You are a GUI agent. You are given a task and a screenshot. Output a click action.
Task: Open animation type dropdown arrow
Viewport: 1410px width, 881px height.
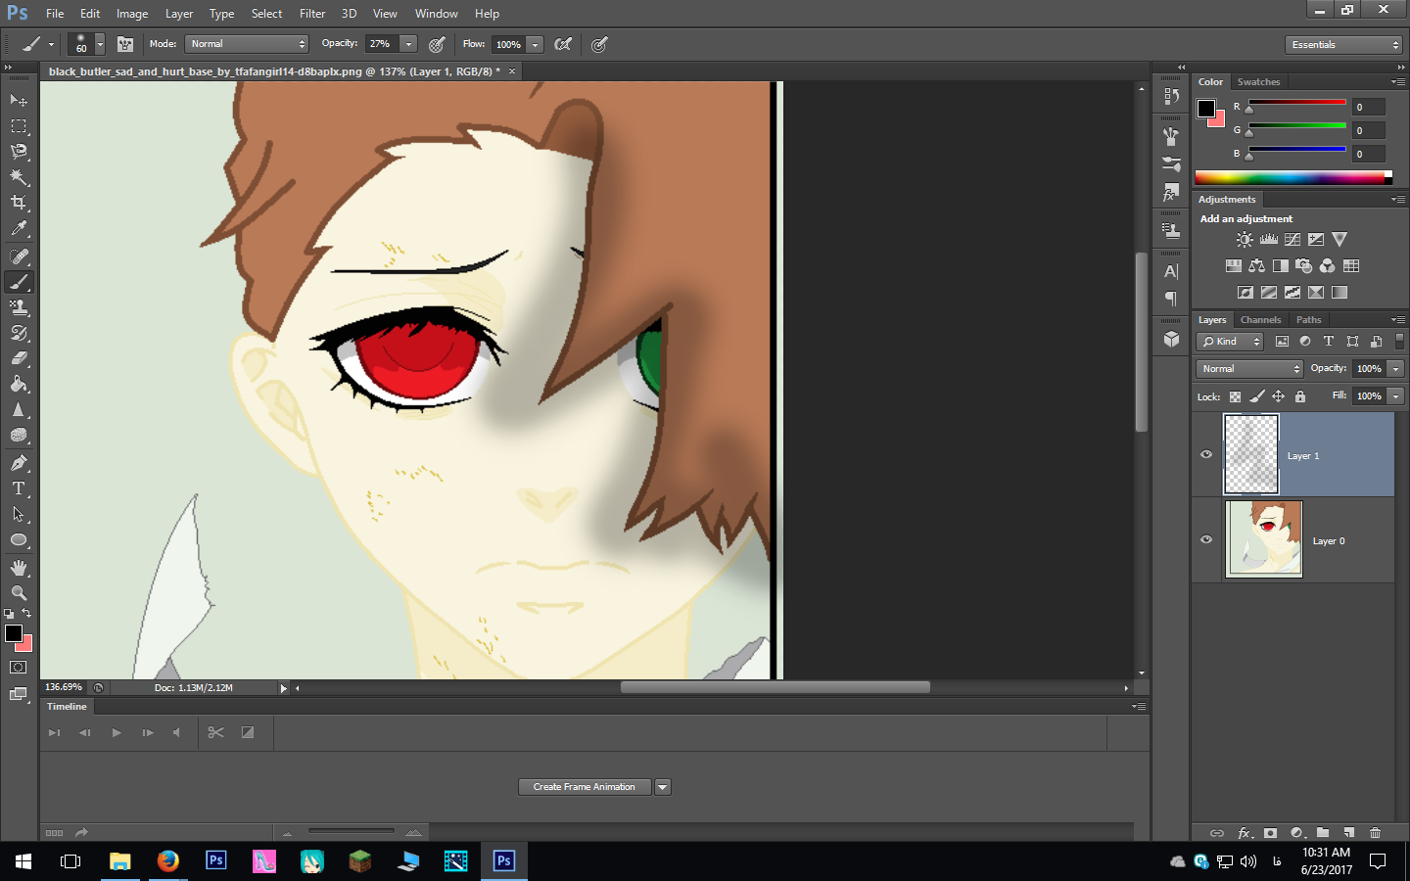(663, 787)
